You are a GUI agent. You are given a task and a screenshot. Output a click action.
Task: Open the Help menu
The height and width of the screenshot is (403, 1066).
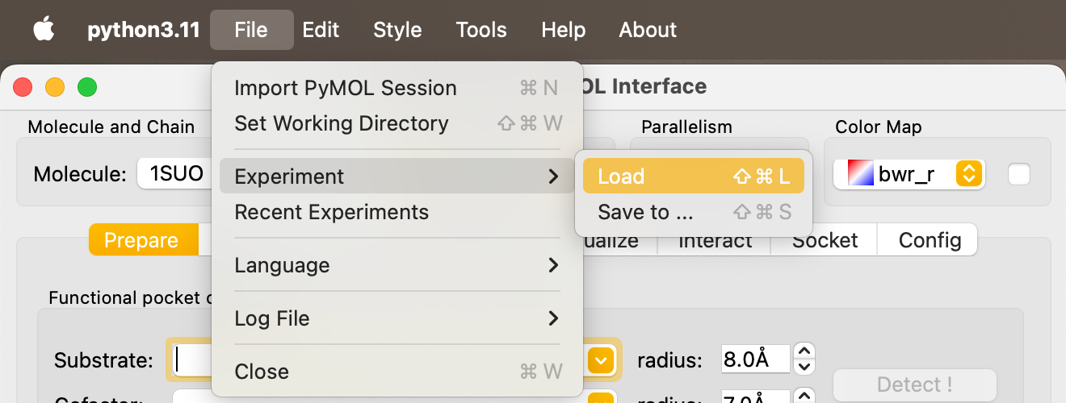pos(563,30)
